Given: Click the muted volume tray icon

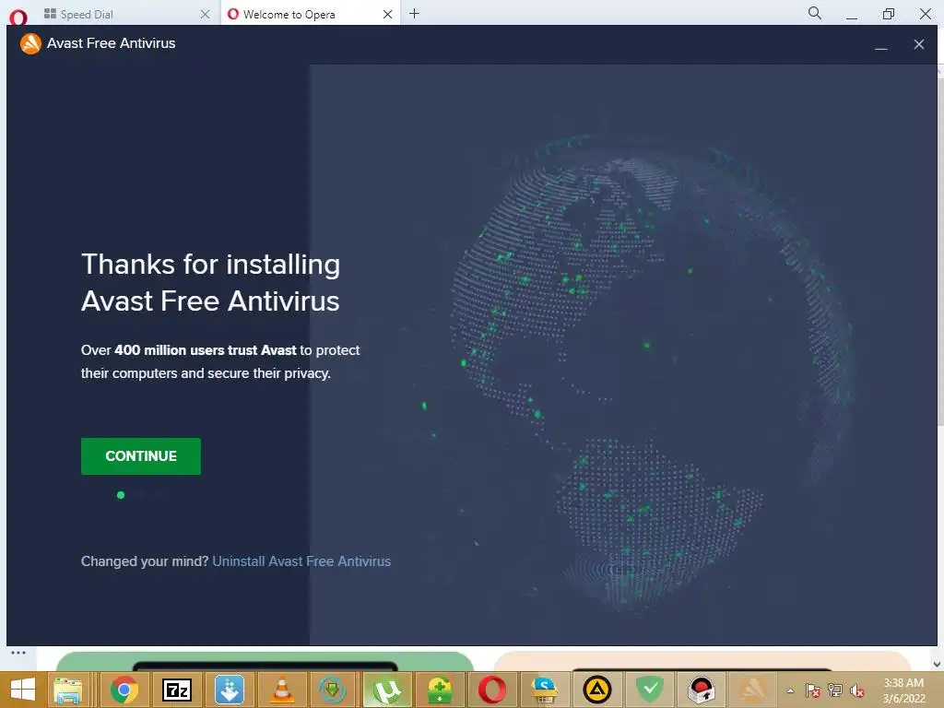Looking at the screenshot, I should [x=857, y=690].
